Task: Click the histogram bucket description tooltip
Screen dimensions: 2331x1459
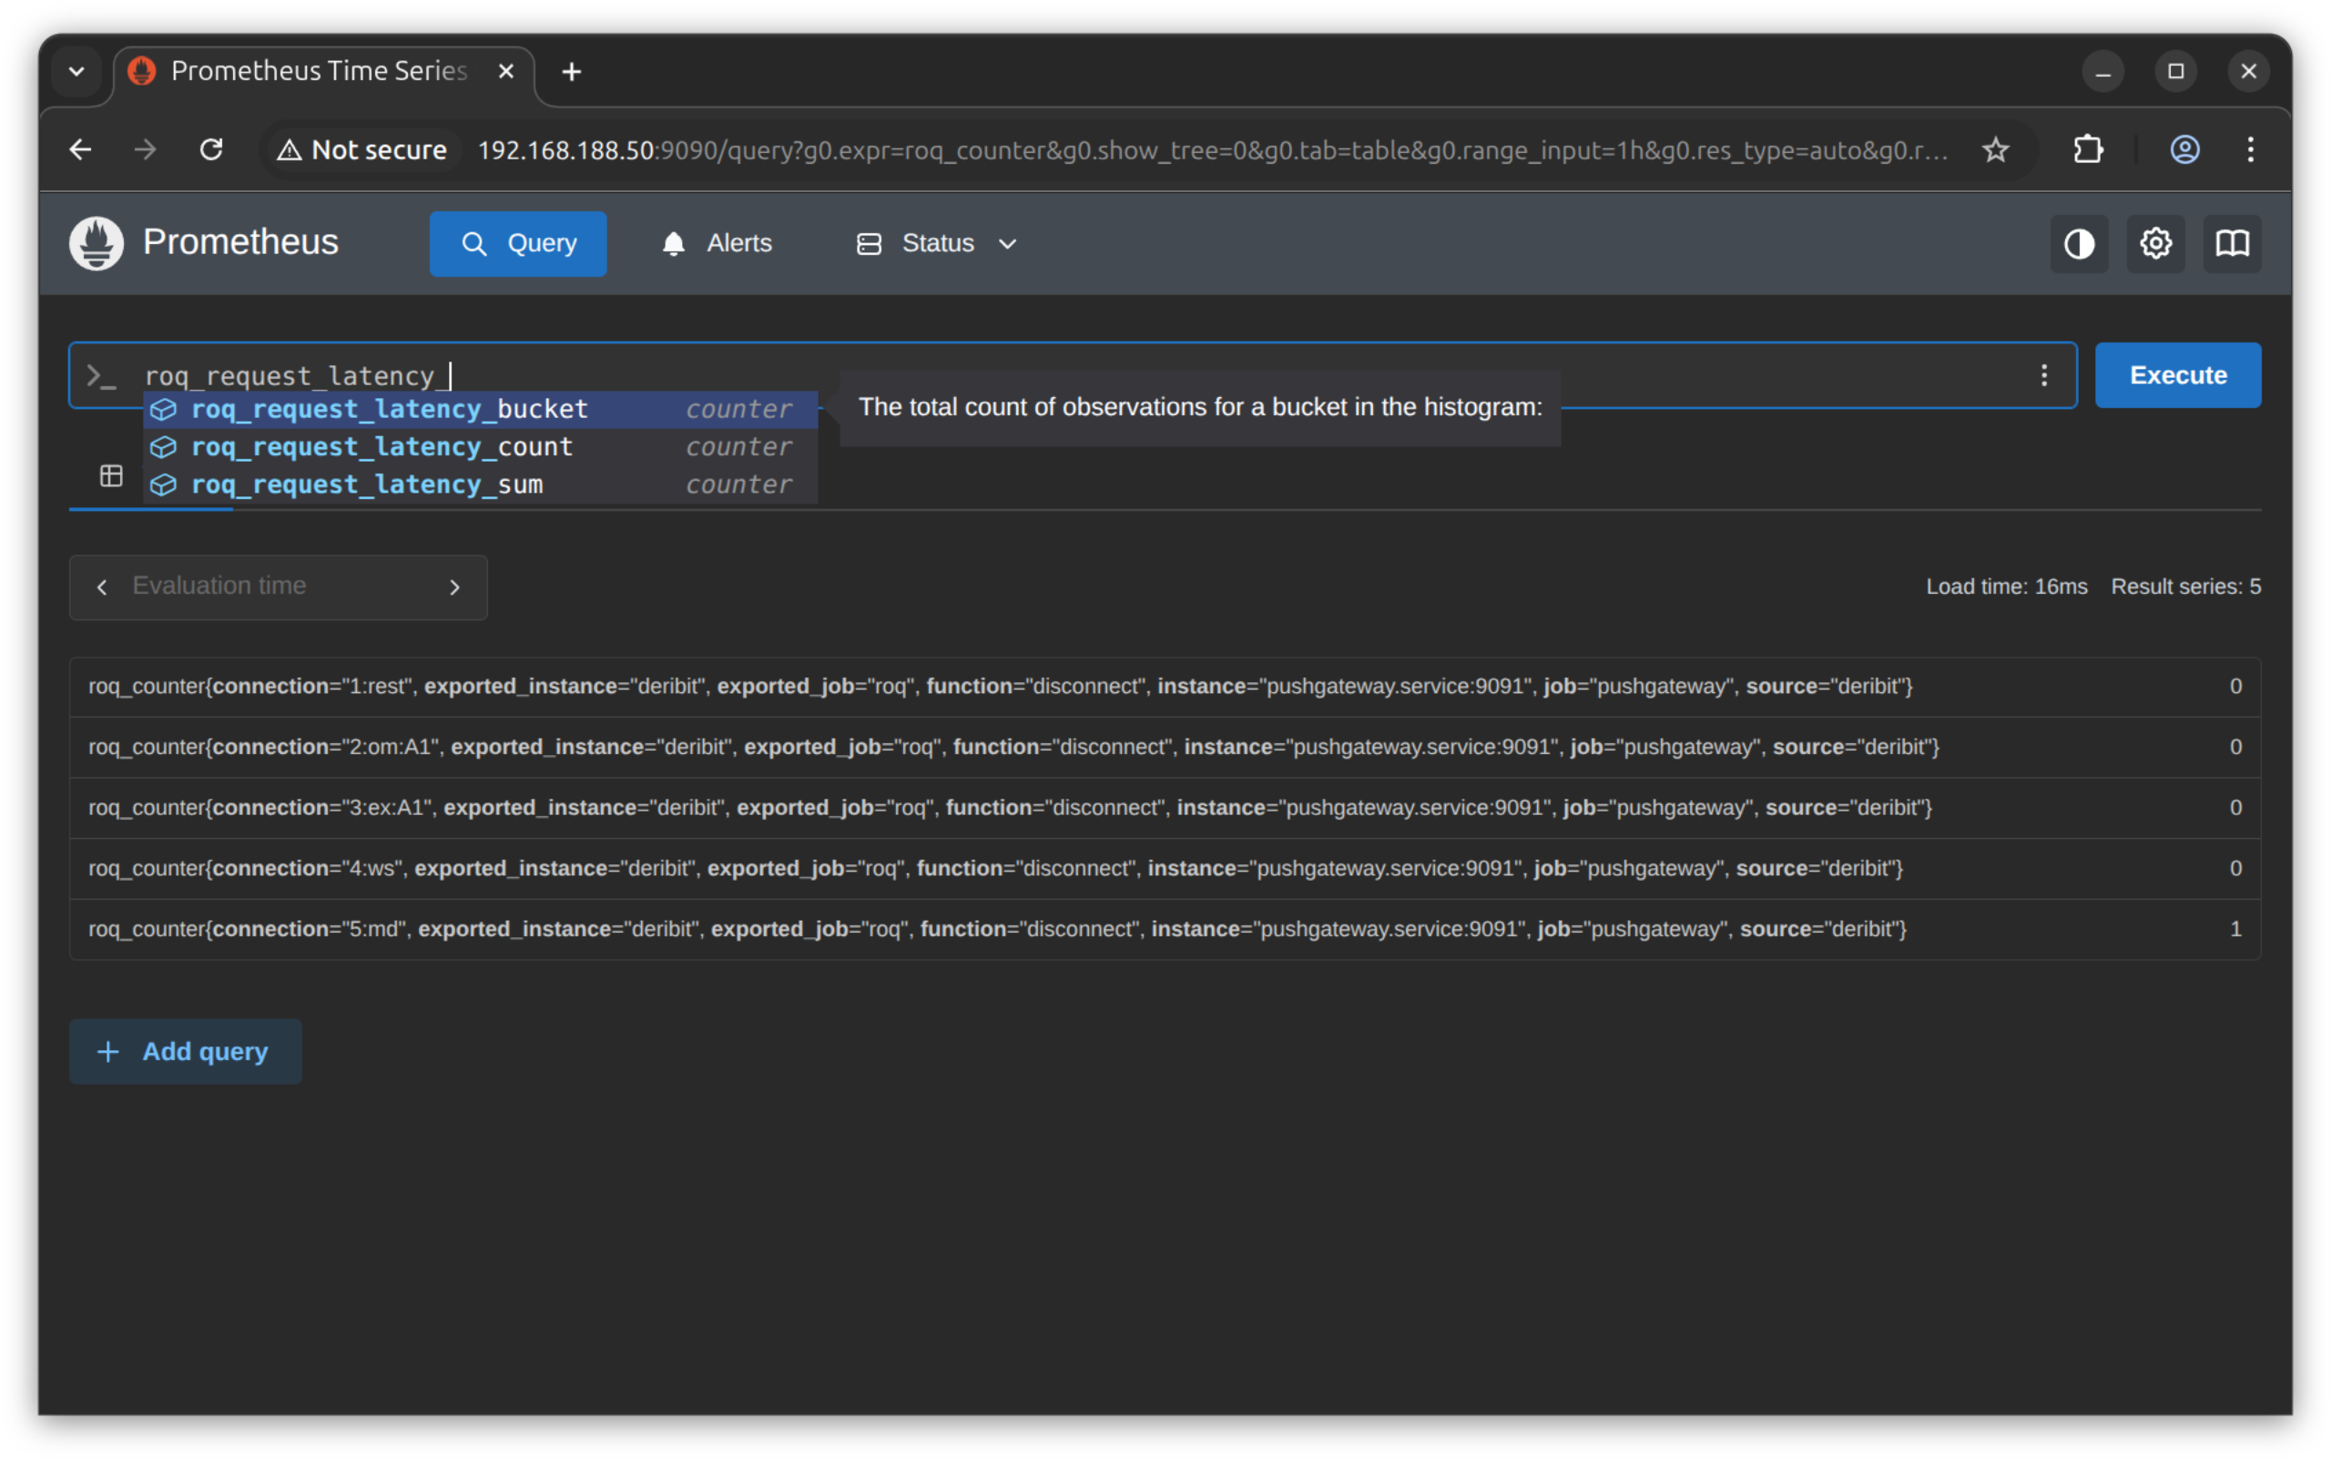Action: (x=1199, y=407)
